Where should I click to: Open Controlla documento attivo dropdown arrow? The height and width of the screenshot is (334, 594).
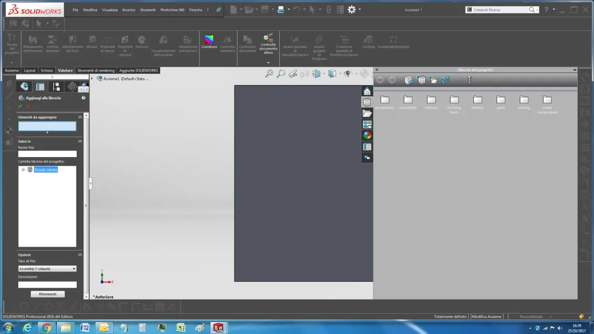click(x=268, y=63)
